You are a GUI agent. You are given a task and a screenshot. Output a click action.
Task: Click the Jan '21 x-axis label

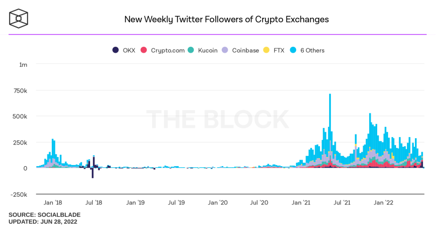coord(301,203)
